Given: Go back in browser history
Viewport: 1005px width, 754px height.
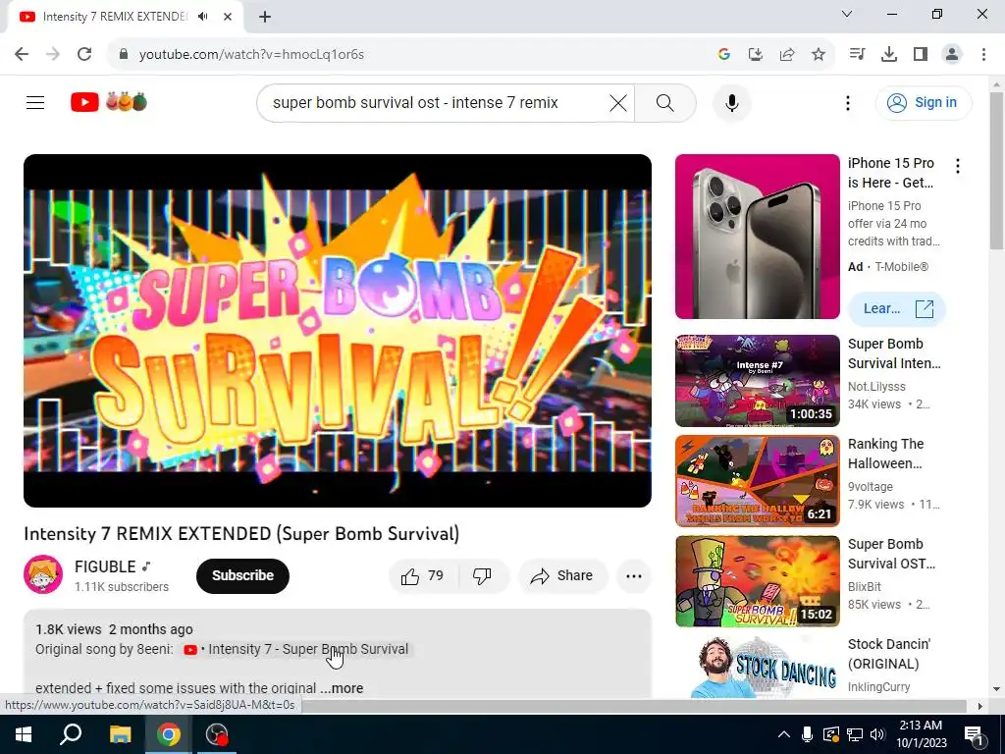Looking at the screenshot, I should click(x=22, y=55).
